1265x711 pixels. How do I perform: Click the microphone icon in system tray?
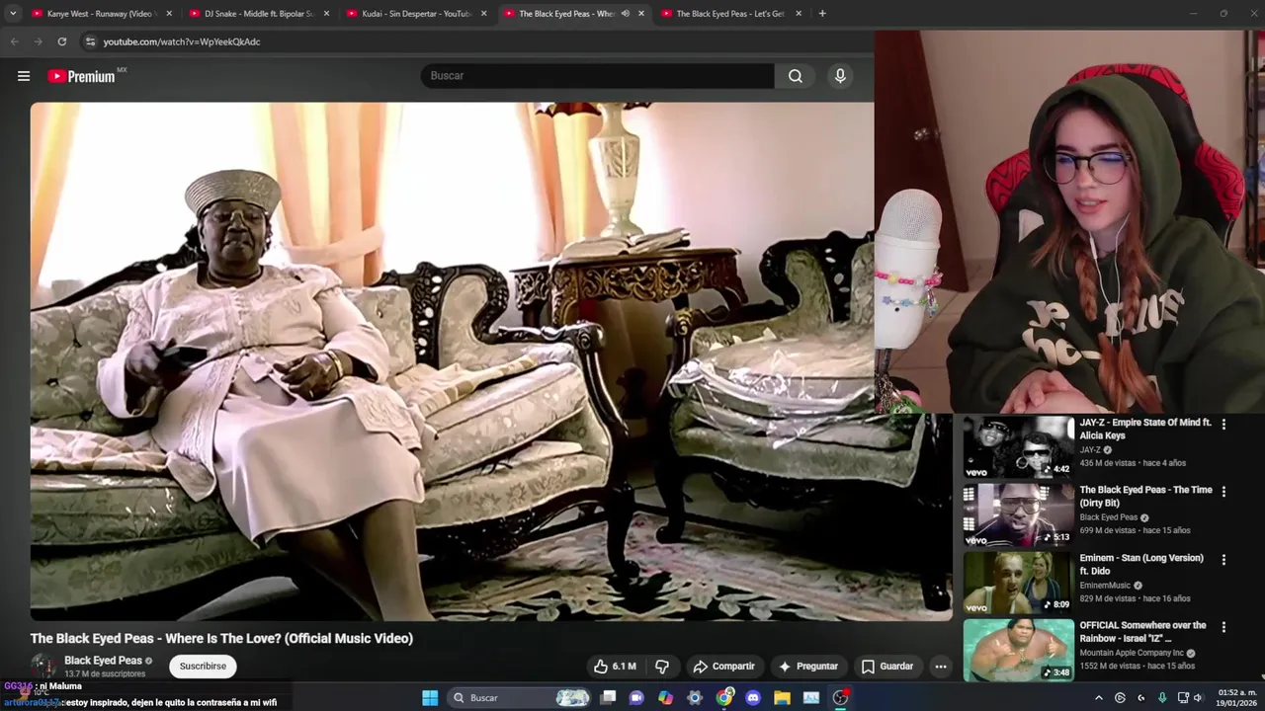tap(1161, 698)
